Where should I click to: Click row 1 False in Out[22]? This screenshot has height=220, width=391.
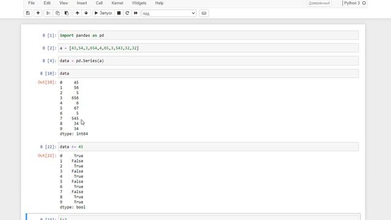click(78, 161)
